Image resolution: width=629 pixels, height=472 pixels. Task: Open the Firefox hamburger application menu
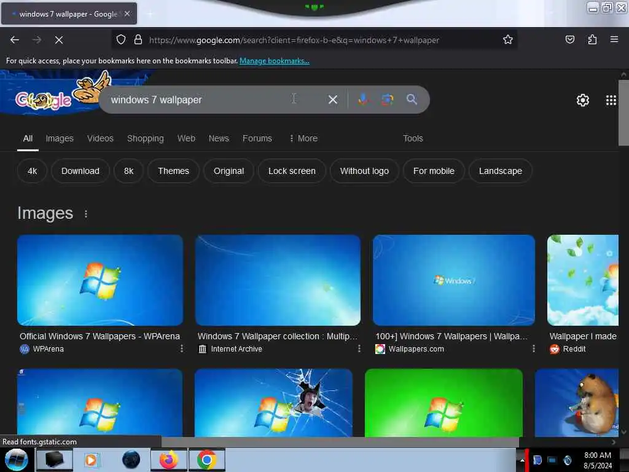614,39
